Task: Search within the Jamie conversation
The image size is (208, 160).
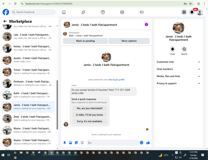Action: 184,49
